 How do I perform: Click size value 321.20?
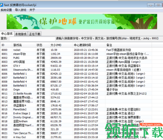(54, 129)
